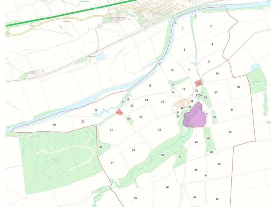The height and width of the screenshot is (207, 276).
Task: Click the green motorway line
Action: tap(70, 13)
